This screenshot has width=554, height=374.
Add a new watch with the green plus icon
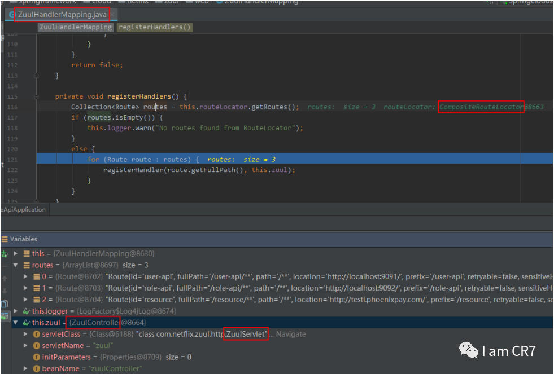[5, 254]
